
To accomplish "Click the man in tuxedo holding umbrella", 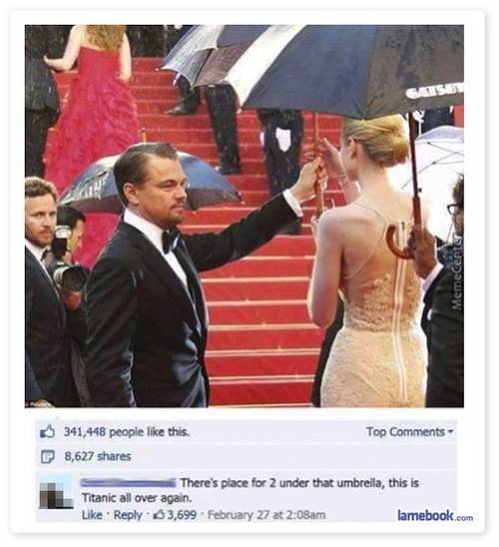I will [157, 279].
